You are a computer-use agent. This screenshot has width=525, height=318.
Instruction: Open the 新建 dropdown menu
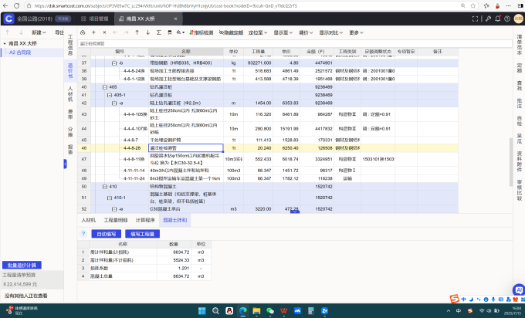(x=39, y=32)
